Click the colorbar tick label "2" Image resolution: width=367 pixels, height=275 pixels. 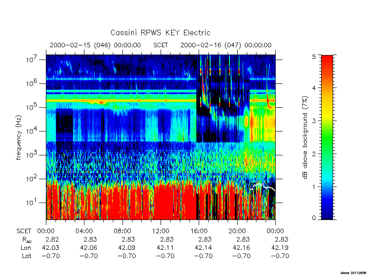tap(314, 154)
